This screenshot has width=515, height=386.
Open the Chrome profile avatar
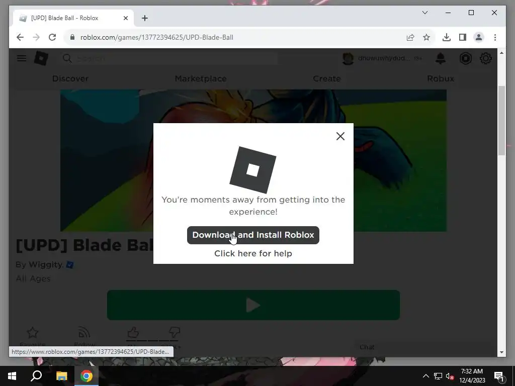coord(479,37)
